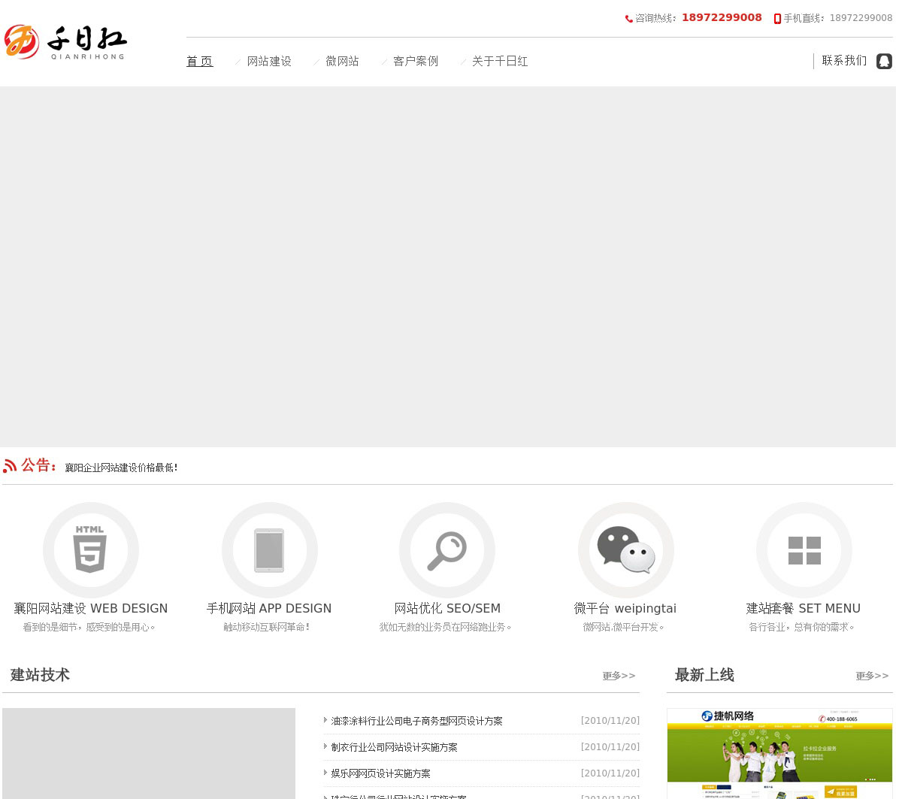Screen dimensions: 902x799
Task: Go to the 首页 menu item
Action: click(x=200, y=62)
